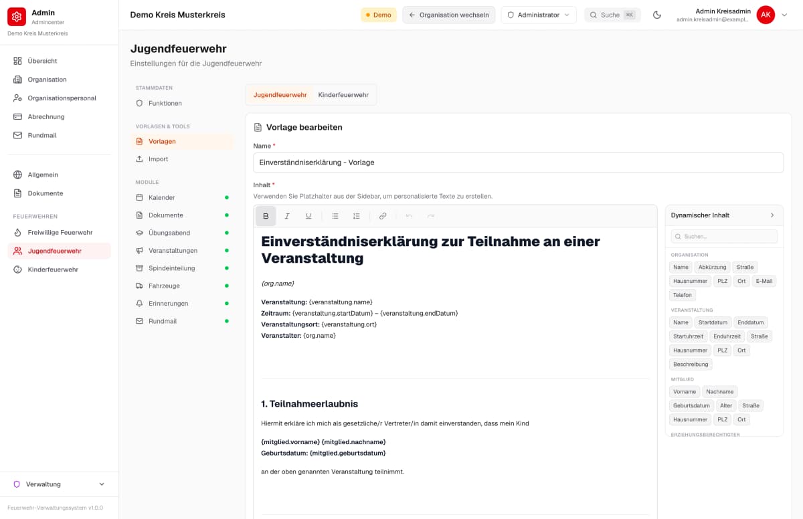Toggle bold formatting in editor toolbar
803x519 pixels.
tap(266, 216)
